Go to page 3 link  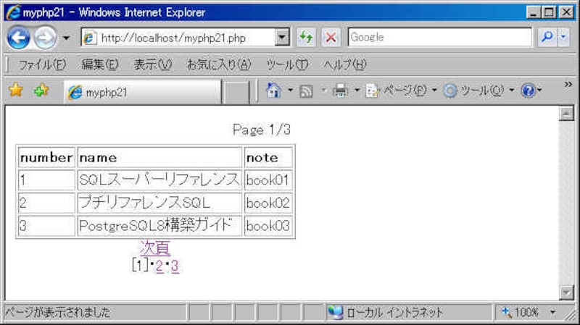point(175,266)
